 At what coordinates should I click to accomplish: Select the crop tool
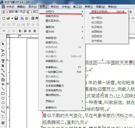[x=3, y=66]
